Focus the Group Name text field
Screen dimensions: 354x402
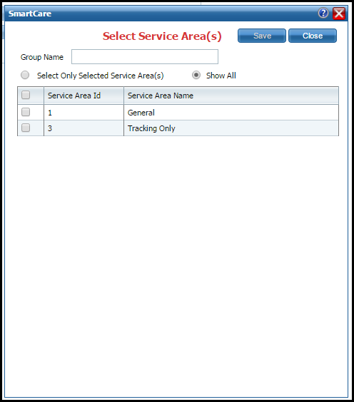(x=145, y=56)
